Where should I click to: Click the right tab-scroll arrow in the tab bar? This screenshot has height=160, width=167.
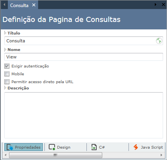(156, 5)
